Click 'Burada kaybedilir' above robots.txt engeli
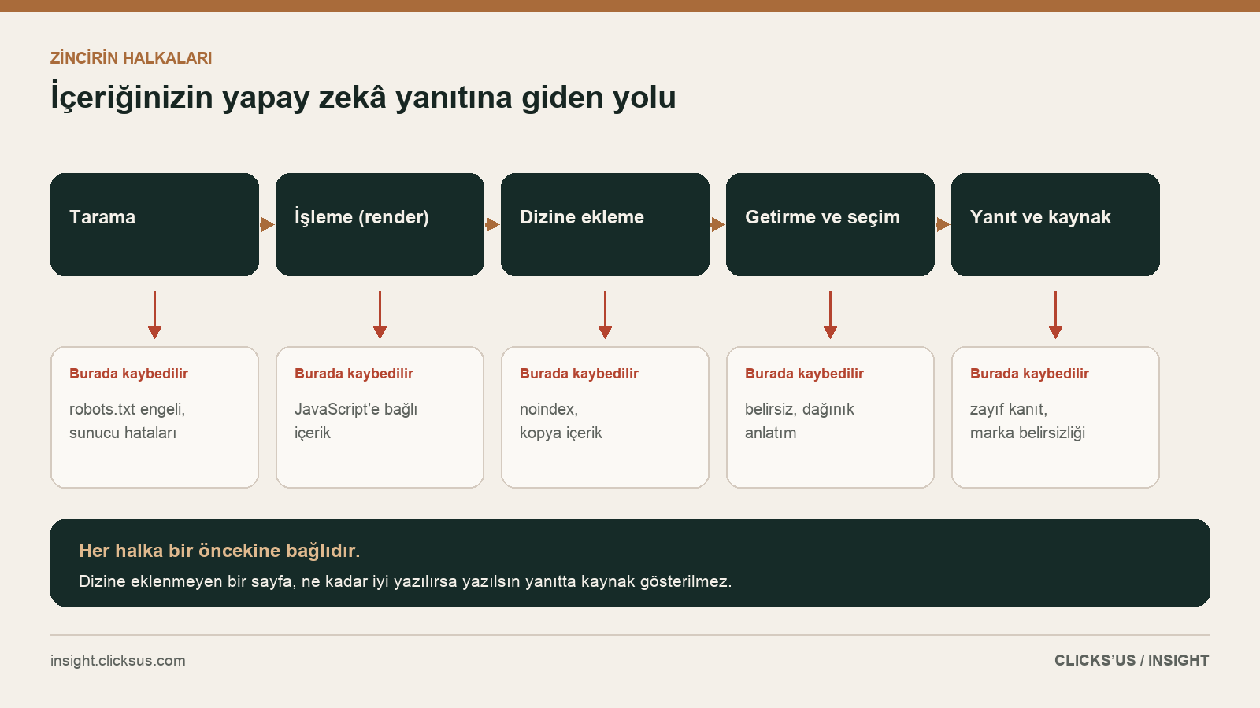Screen dimensions: 1260x708 click(128, 374)
